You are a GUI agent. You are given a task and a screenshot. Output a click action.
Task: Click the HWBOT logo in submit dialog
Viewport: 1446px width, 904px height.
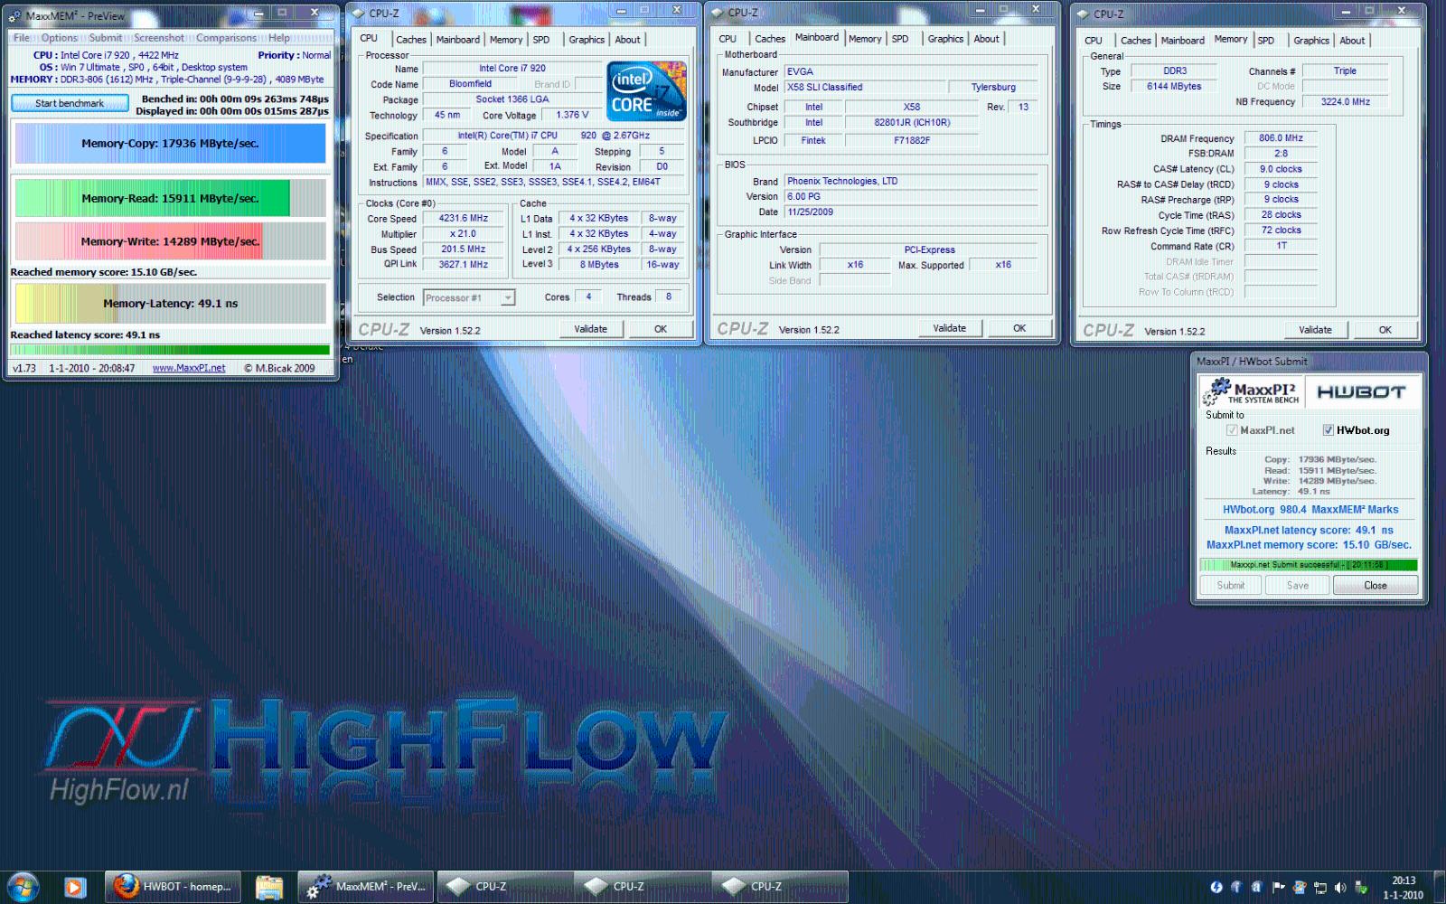[1361, 391]
